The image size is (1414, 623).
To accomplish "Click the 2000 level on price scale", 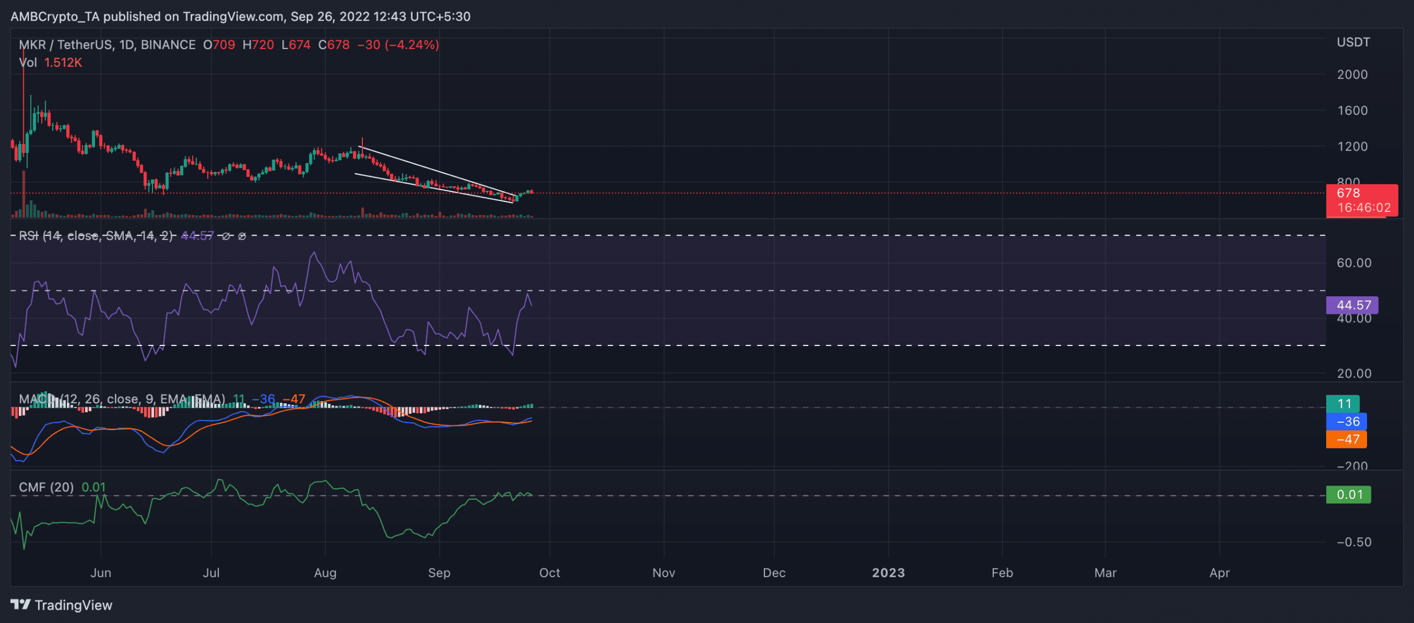I will pyautogui.click(x=1352, y=74).
